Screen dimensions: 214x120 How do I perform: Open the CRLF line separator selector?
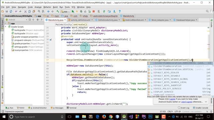click(x=170, y=111)
